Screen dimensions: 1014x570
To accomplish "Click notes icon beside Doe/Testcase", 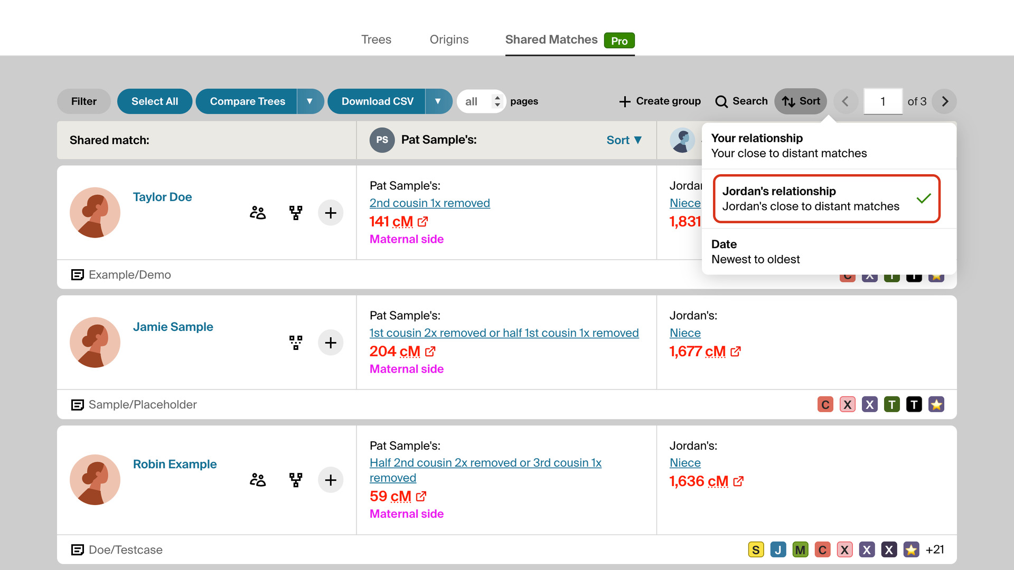I will tap(77, 549).
